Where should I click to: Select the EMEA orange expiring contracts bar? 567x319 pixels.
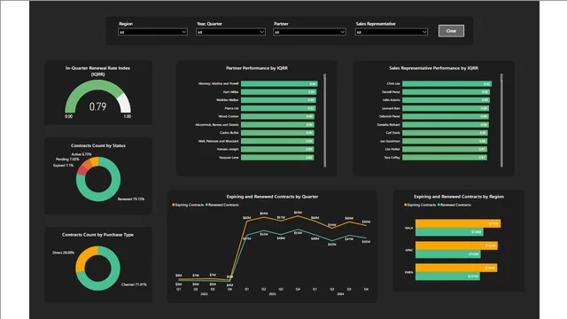(456, 268)
